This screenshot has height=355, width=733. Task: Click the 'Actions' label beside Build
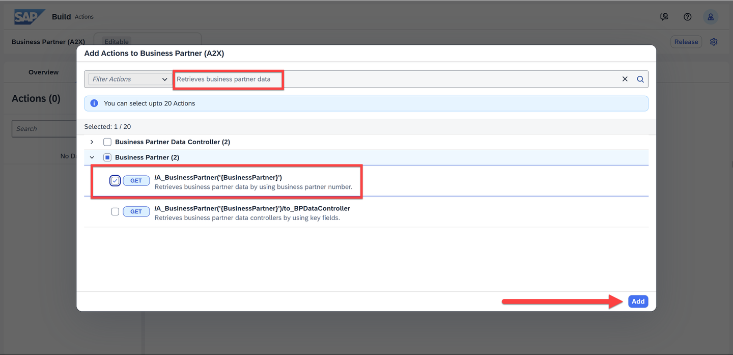84,17
